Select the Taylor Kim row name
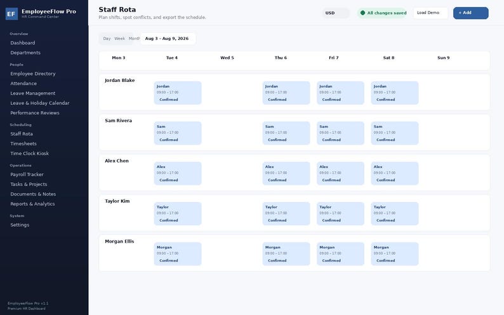Viewport: 504px width, 315px height. coord(117,201)
